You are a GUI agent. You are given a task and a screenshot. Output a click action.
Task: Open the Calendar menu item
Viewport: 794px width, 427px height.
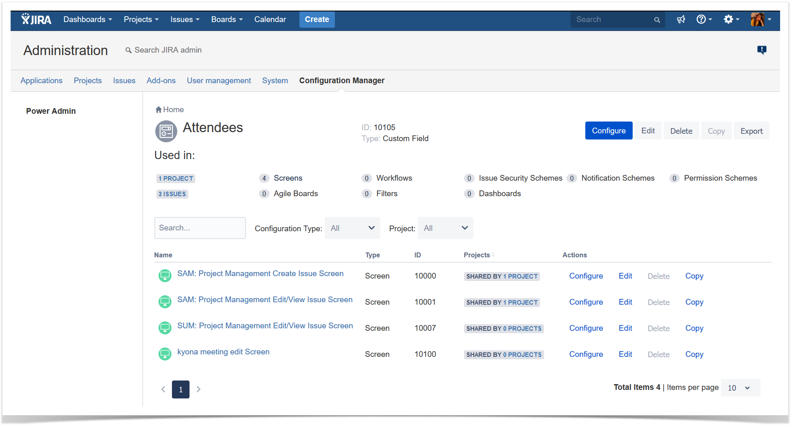click(270, 19)
